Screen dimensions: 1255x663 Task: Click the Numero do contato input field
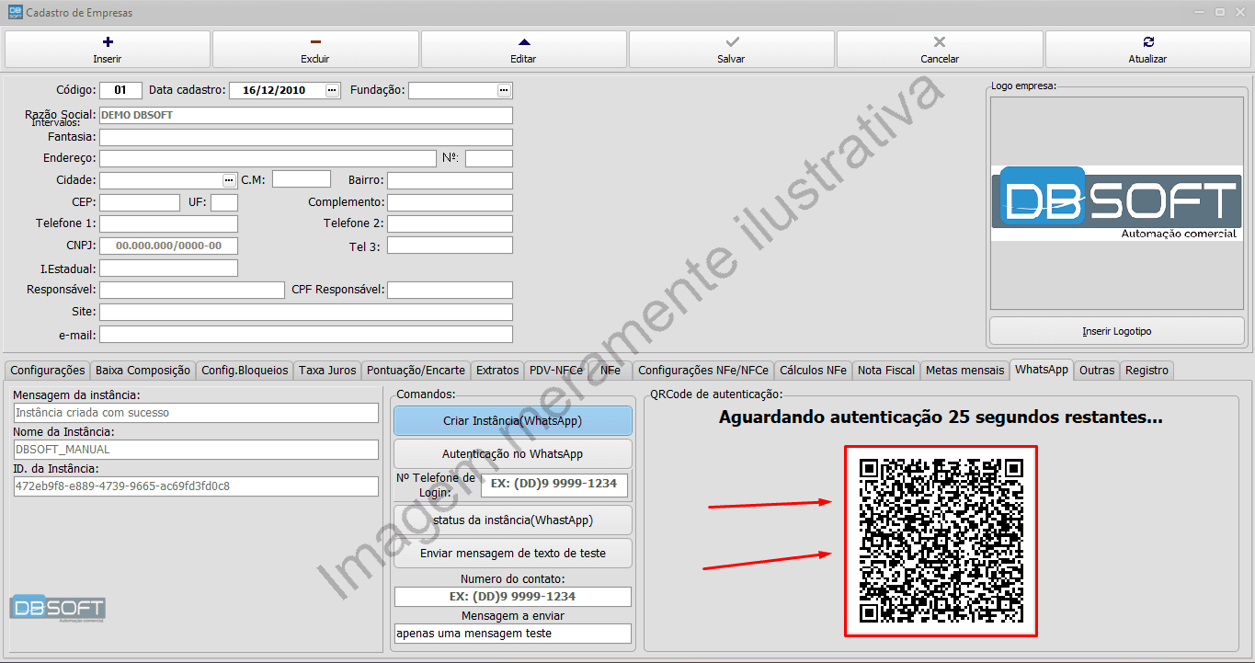coord(512,596)
